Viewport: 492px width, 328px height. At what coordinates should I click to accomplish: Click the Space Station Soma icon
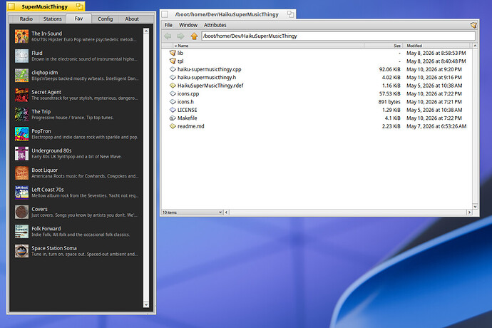[x=21, y=251]
